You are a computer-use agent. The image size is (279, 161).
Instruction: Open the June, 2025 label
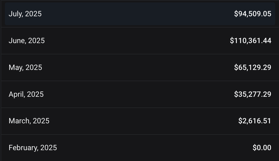coord(27,41)
